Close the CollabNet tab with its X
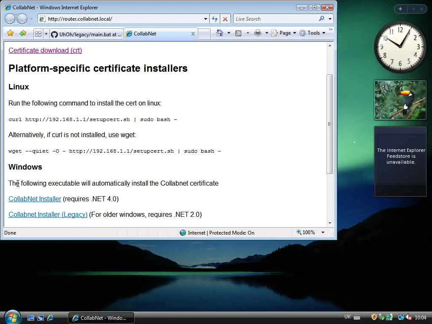 [193, 34]
